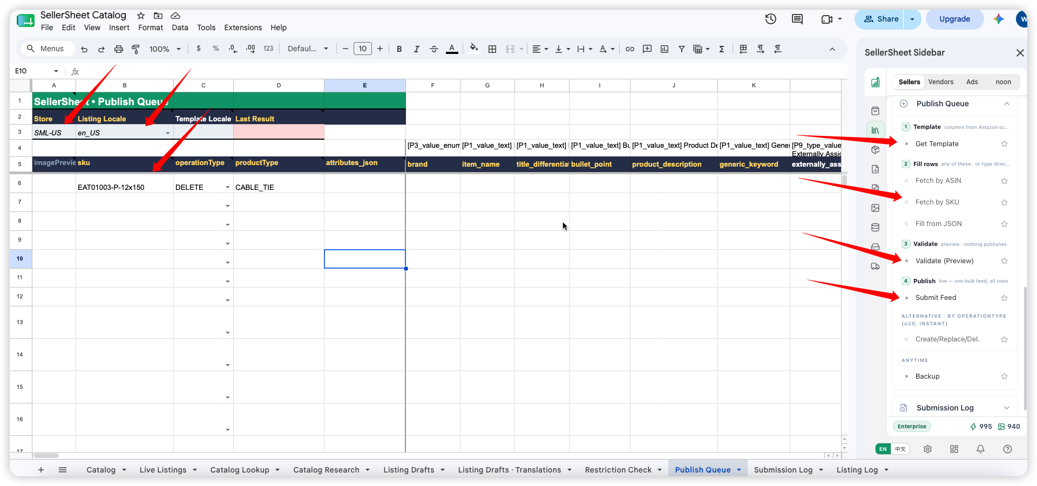This screenshot has width=1037, height=486.
Task: Open the sidebar truck icon section
Action: (x=876, y=266)
